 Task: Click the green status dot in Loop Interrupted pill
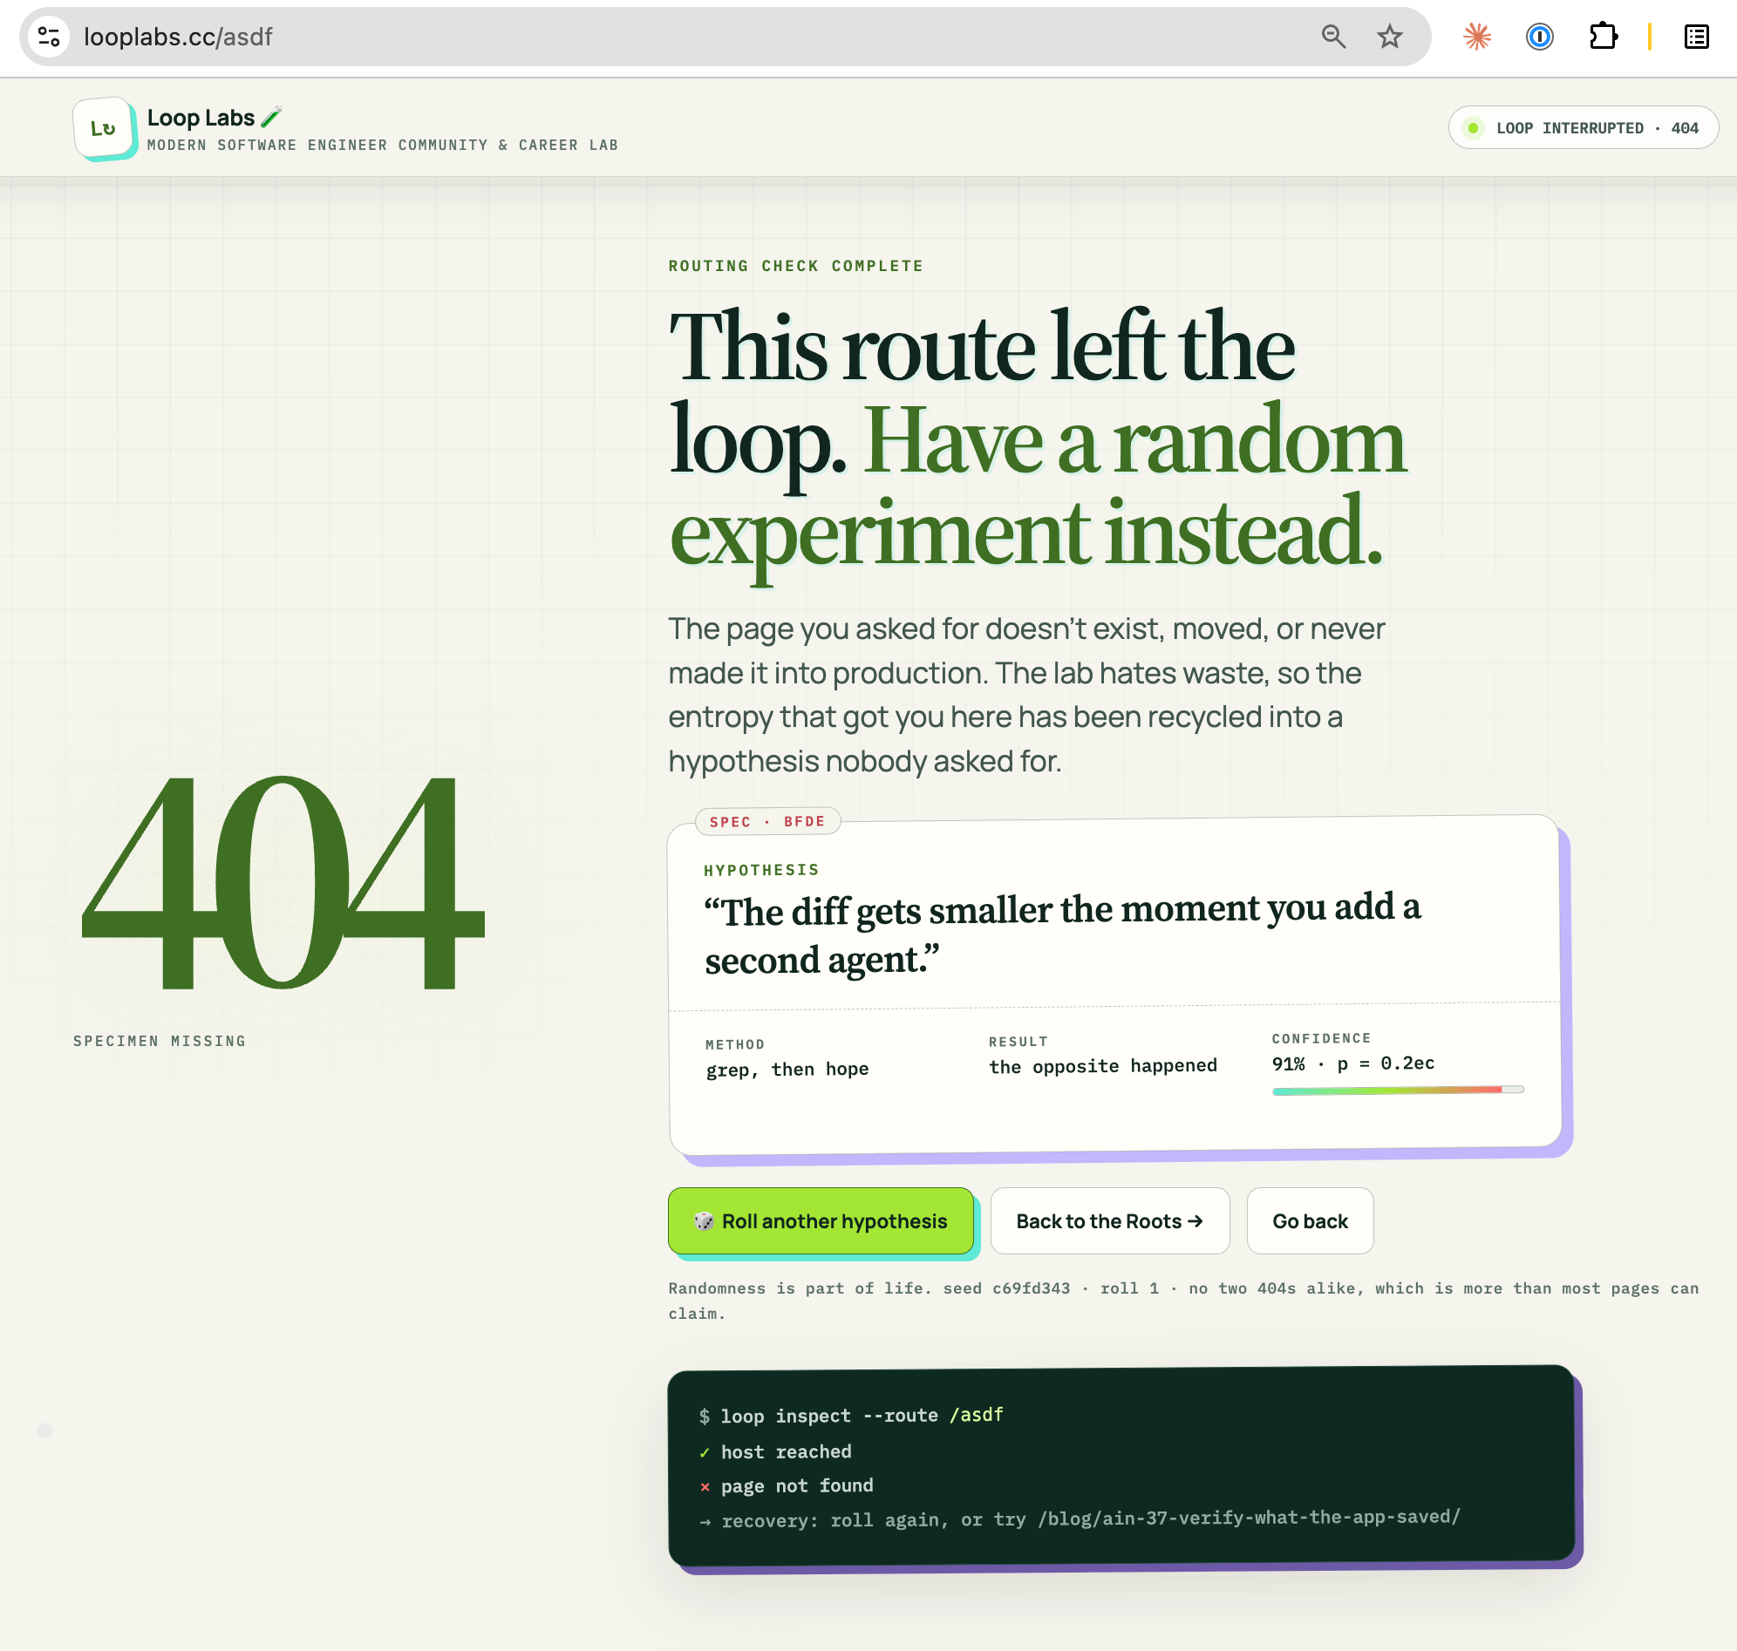(1473, 128)
